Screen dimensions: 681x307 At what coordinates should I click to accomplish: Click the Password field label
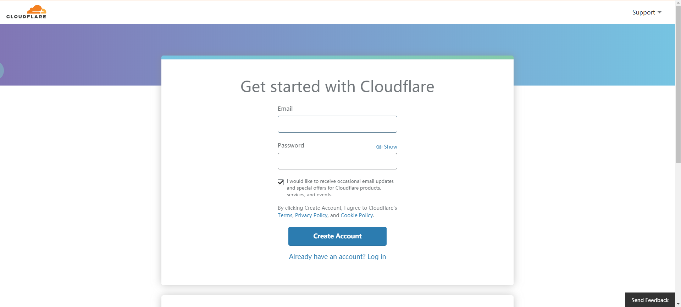click(x=291, y=145)
